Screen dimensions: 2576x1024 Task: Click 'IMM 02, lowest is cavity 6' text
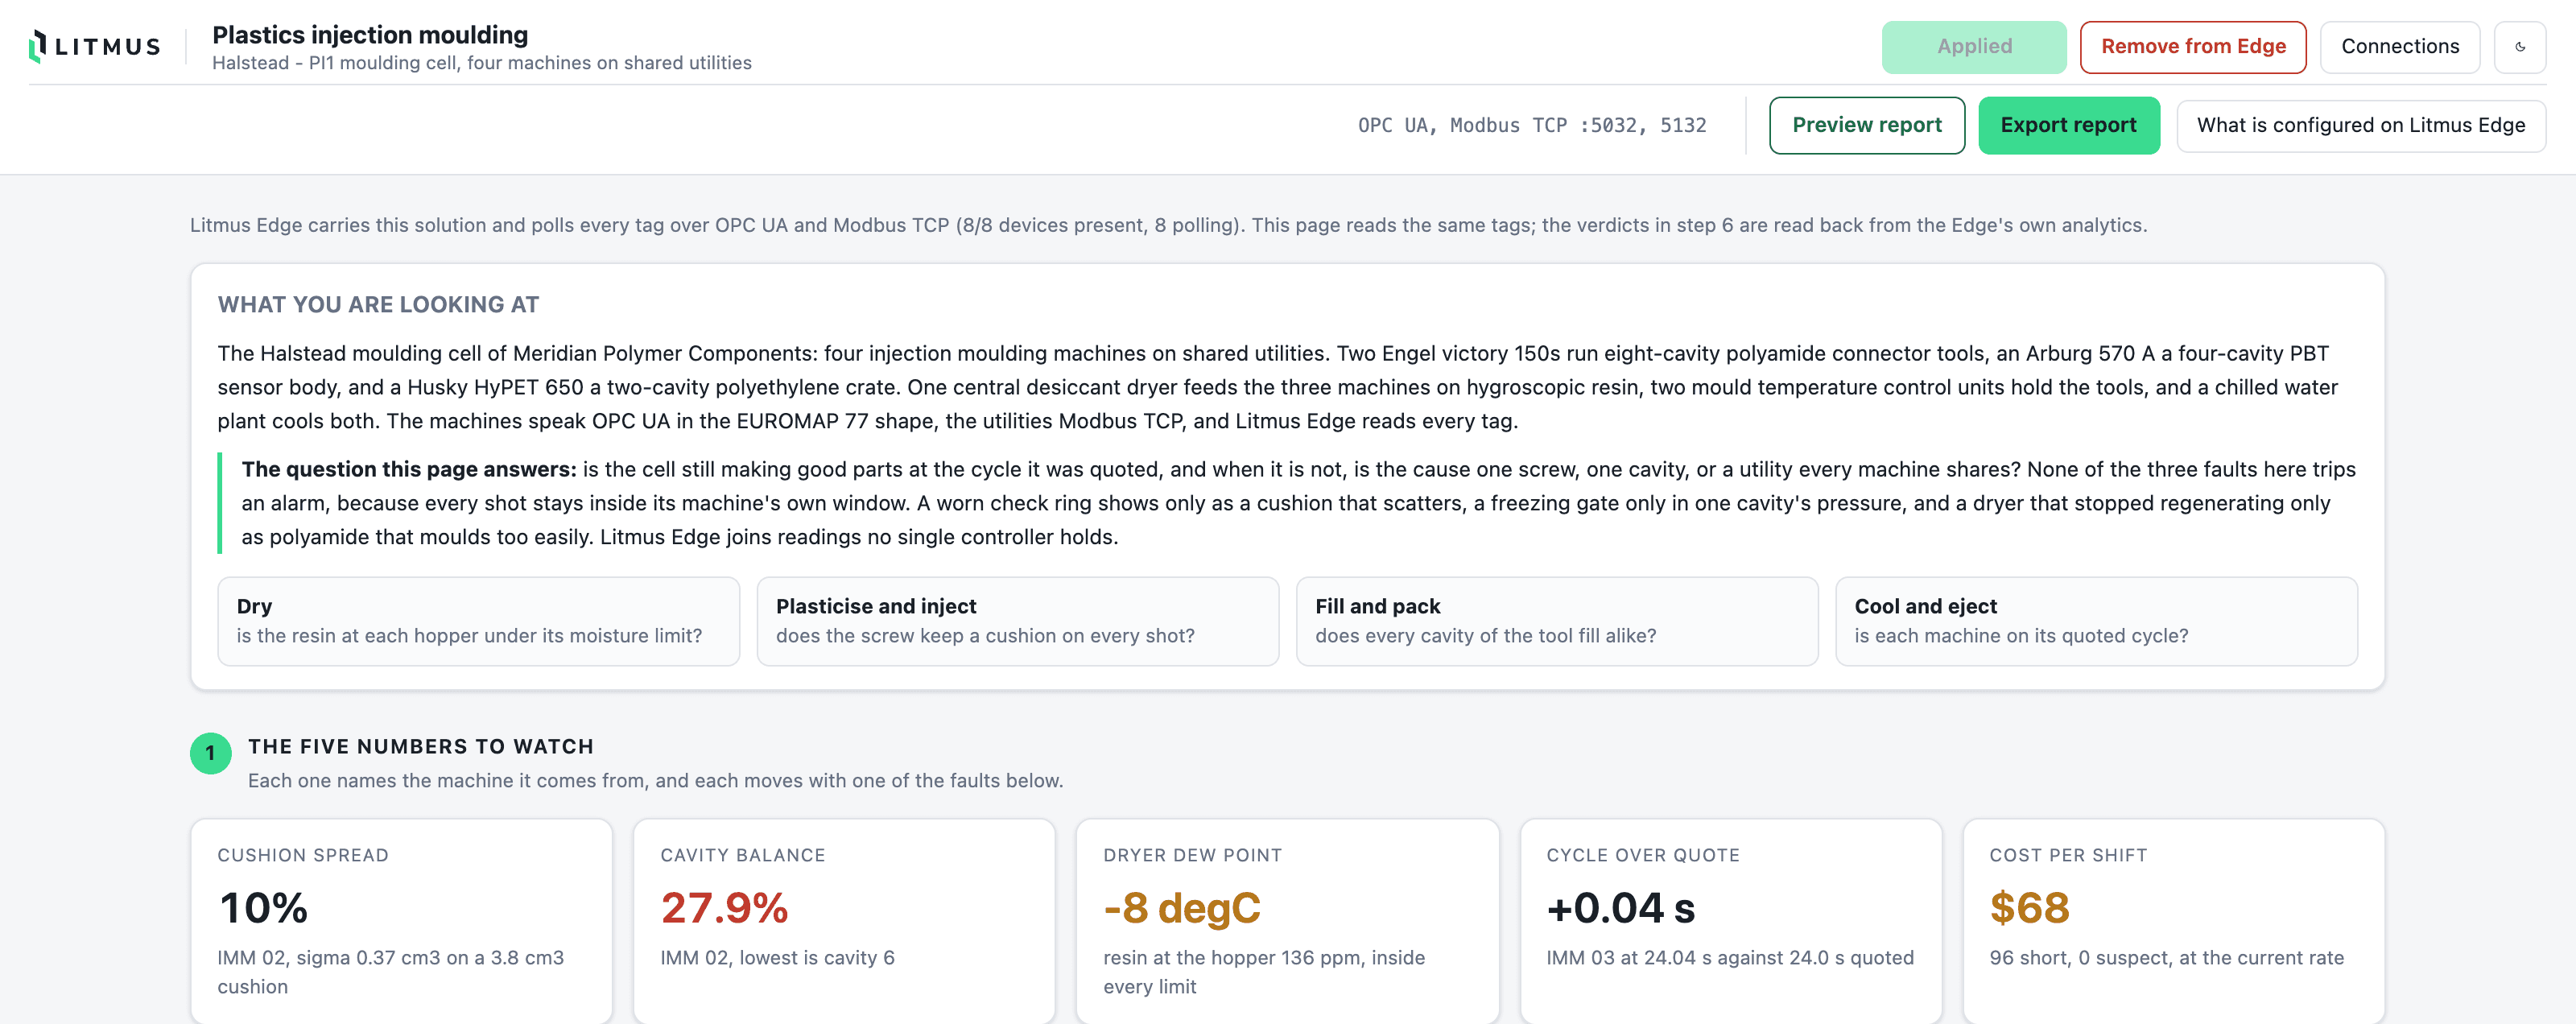(x=777, y=958)
